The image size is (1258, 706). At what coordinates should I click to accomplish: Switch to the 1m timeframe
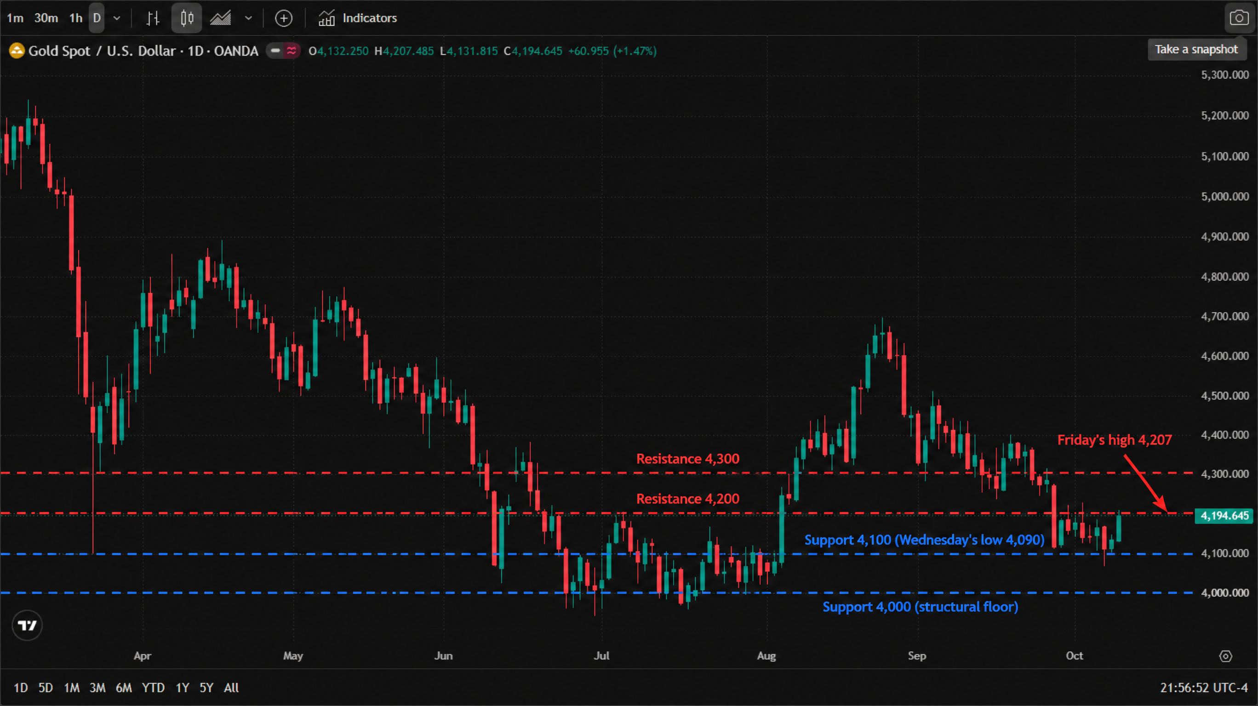click(15, 18)
